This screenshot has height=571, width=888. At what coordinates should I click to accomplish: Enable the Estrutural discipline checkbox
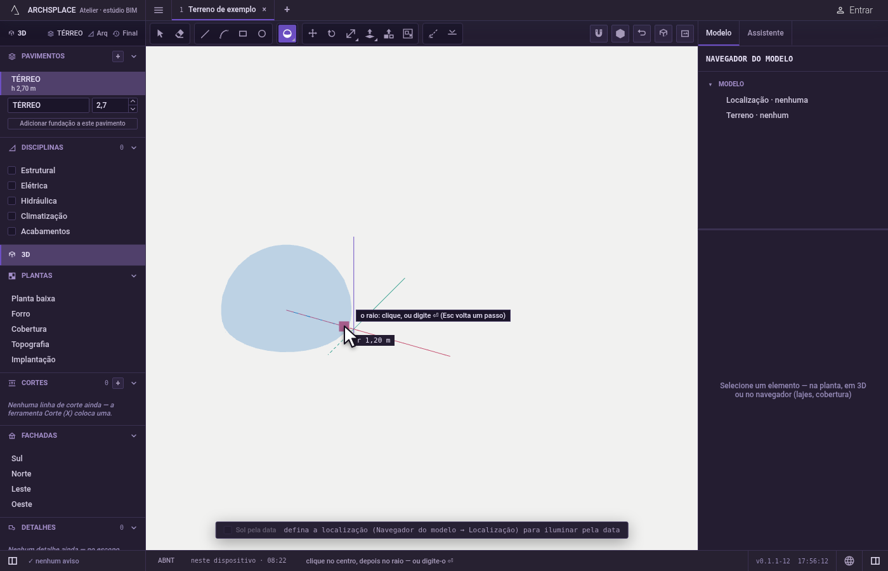coord(11,170)
